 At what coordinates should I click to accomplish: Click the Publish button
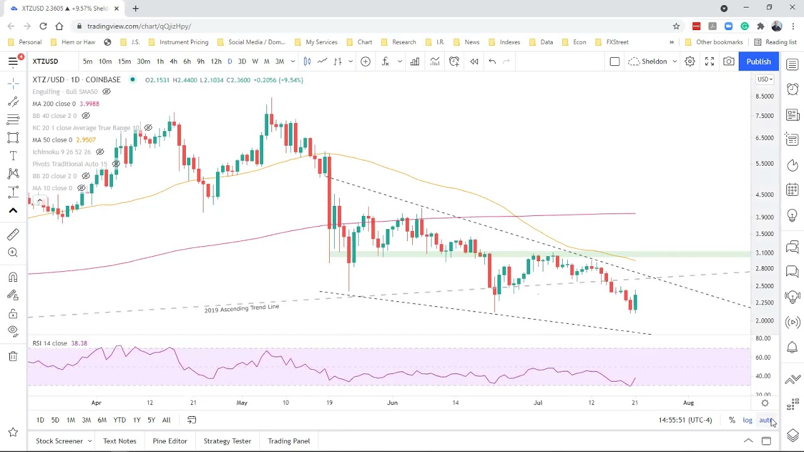(758, 62)
